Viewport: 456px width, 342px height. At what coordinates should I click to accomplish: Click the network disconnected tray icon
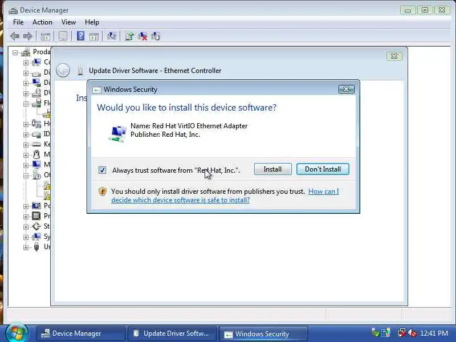tap(402, 333)
